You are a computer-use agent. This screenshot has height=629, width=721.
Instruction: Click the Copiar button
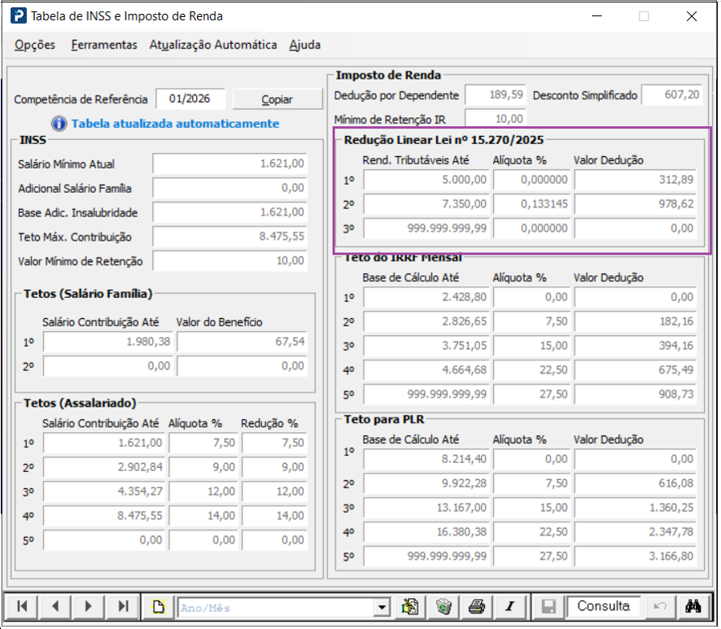pos(277,99)
